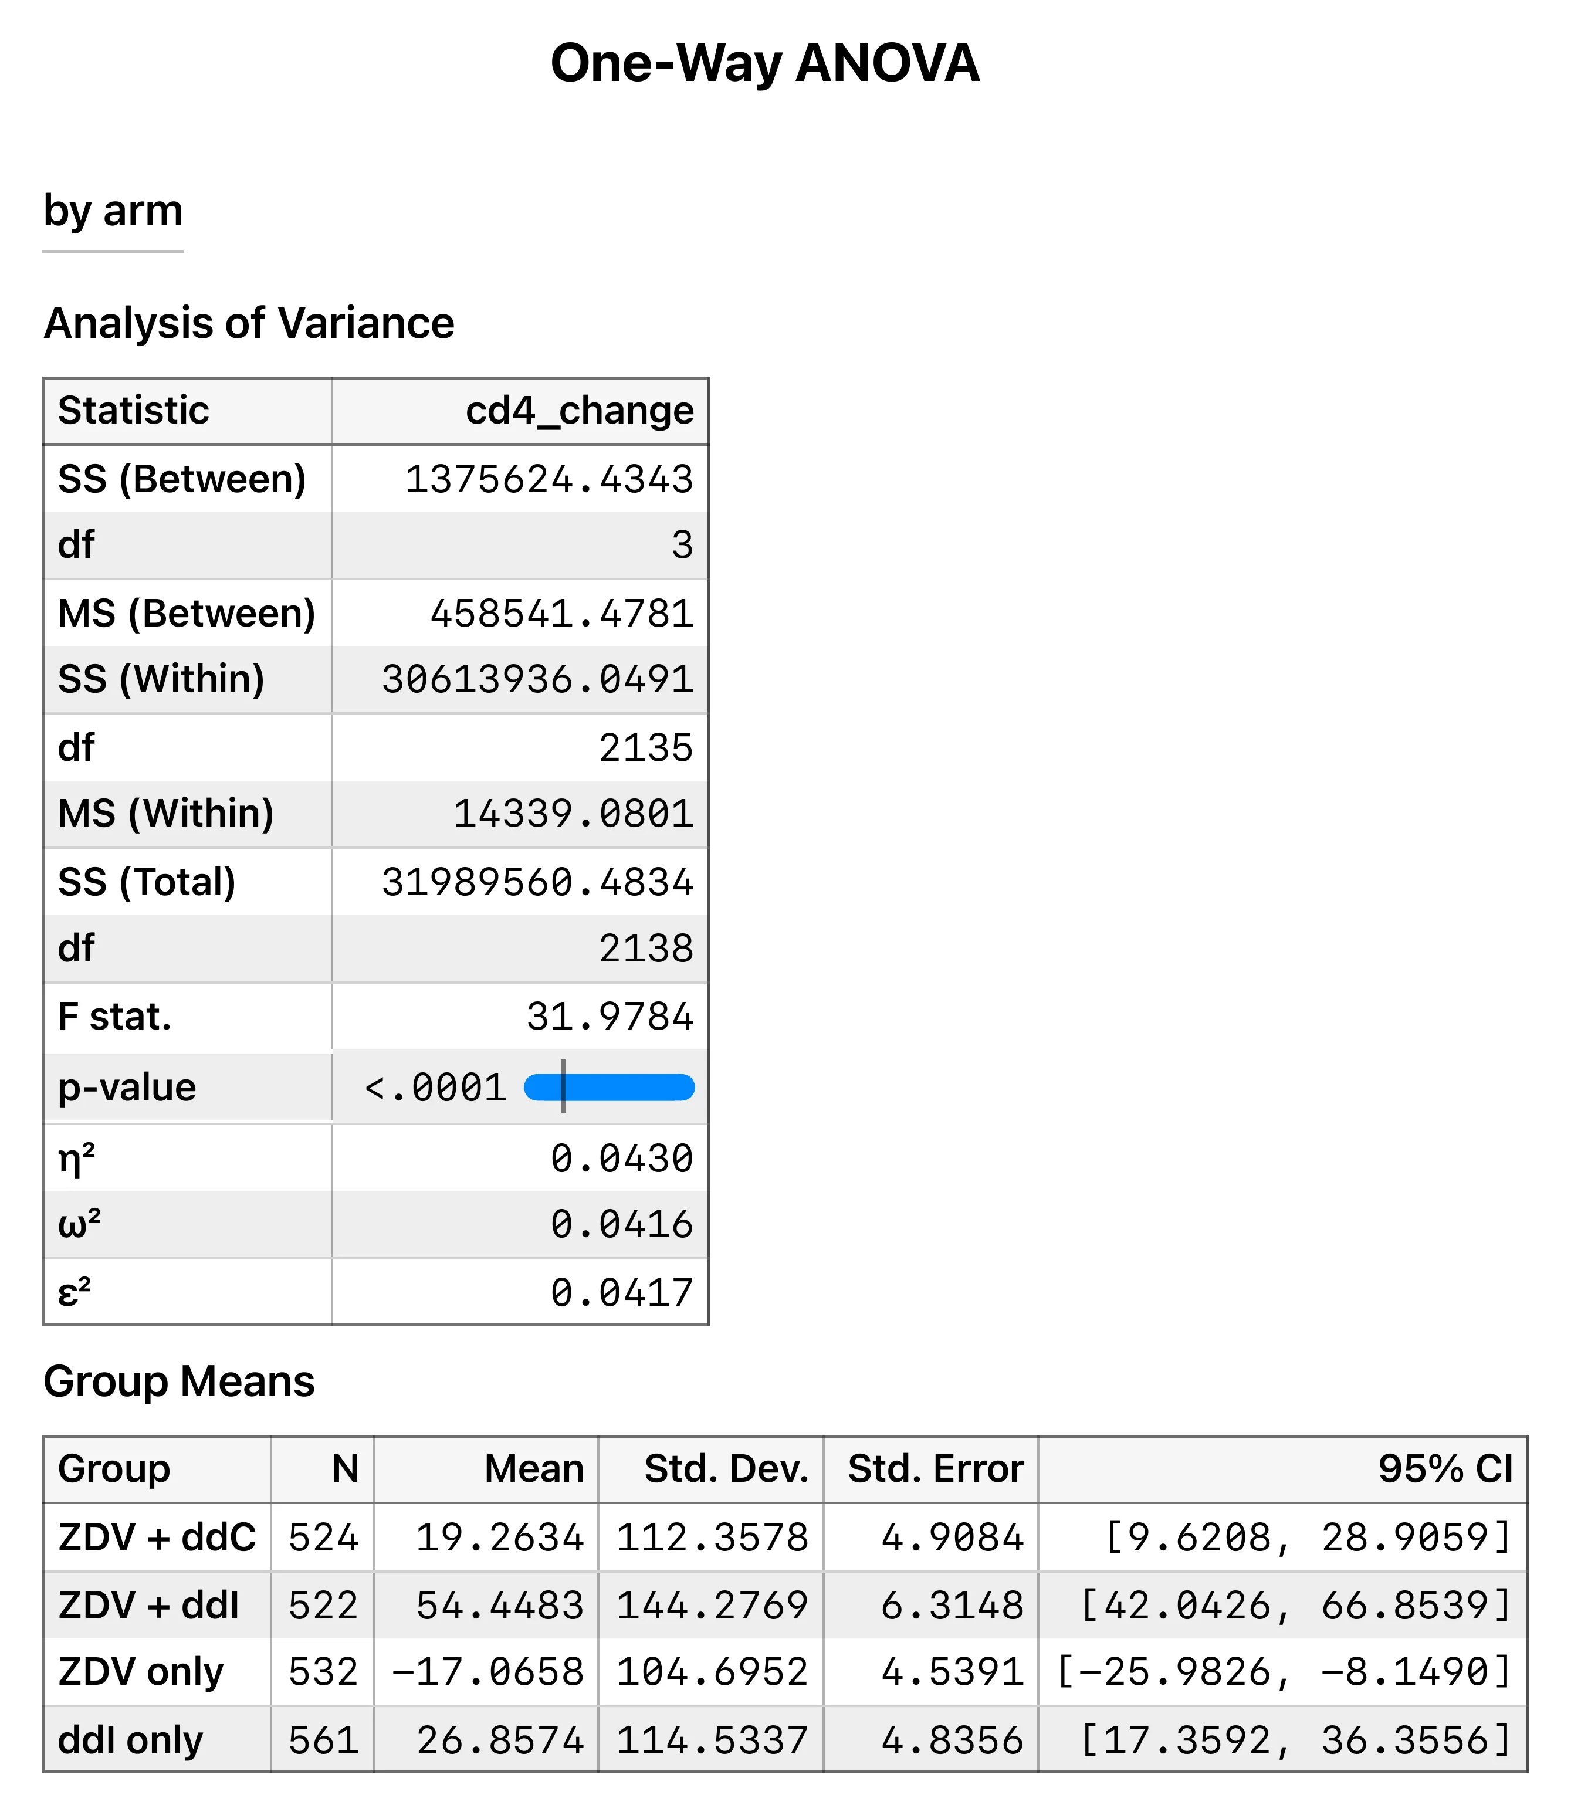1571x1815 pixels.
Task: Click the Std. Error column header
Action: click(936, 1469)
